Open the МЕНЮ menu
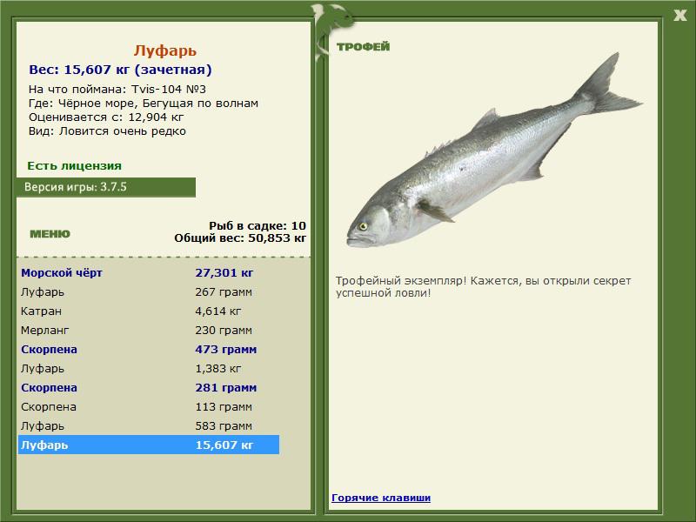696x522 pixels. (50, 234)
